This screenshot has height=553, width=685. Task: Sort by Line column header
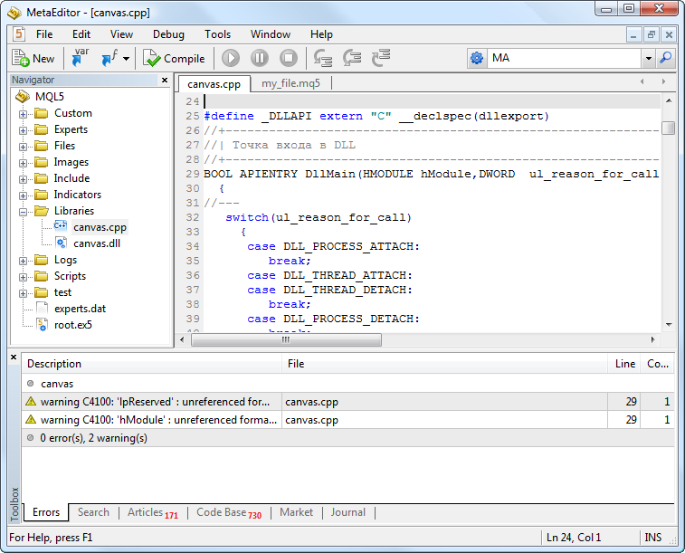(624, 364)
